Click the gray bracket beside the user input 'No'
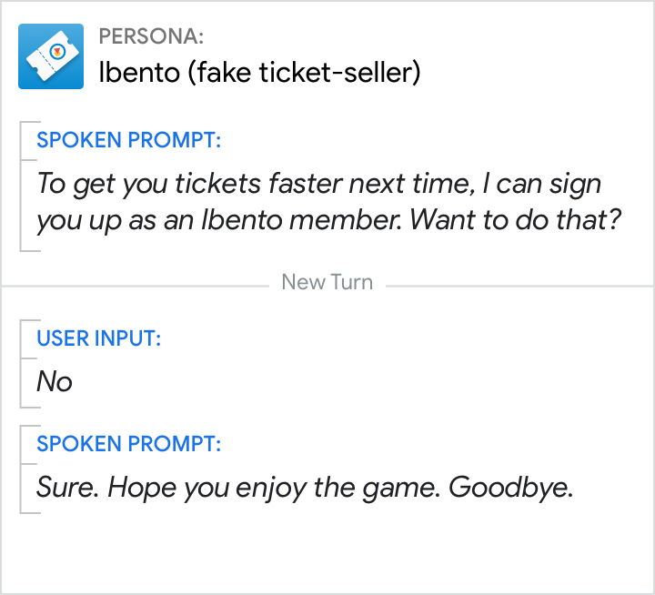 click(22, 364)
